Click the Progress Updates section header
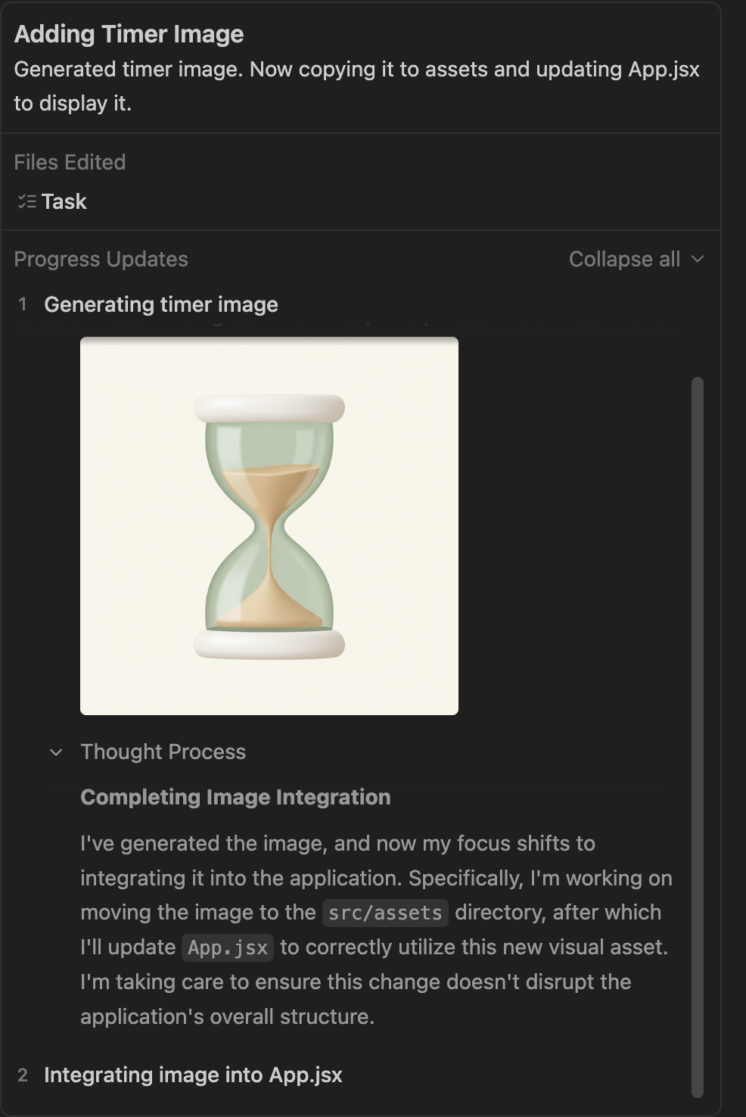Screen dimensions: 746x1117 pos(101,260)
